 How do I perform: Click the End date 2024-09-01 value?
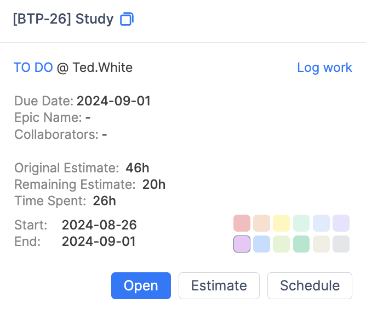tap(99, 242)
